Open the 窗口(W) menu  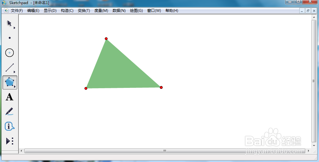pos(154,11)
